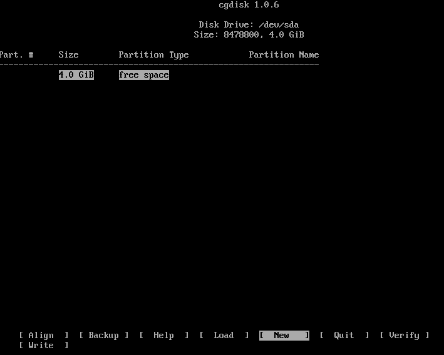
Task: Choose the Backup option
Action: coord(103,335)
